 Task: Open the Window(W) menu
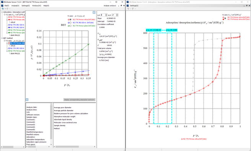coord(36,6)
